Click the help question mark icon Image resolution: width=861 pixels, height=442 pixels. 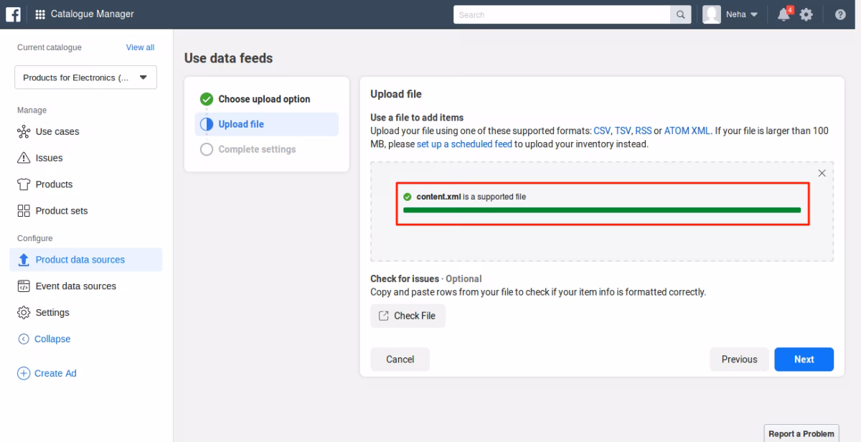coord(840,14)
